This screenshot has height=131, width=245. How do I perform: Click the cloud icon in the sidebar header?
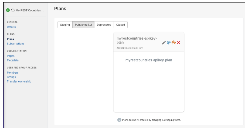13,10
